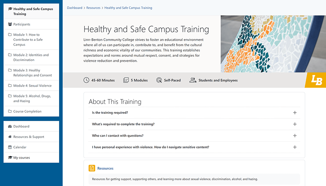Click the Dashboard breadcrumb link
The image size is (326, 186).
75,8
